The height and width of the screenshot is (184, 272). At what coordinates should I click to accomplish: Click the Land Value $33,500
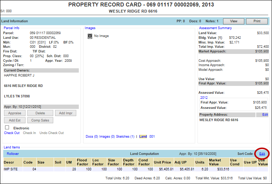pos(263,33)
